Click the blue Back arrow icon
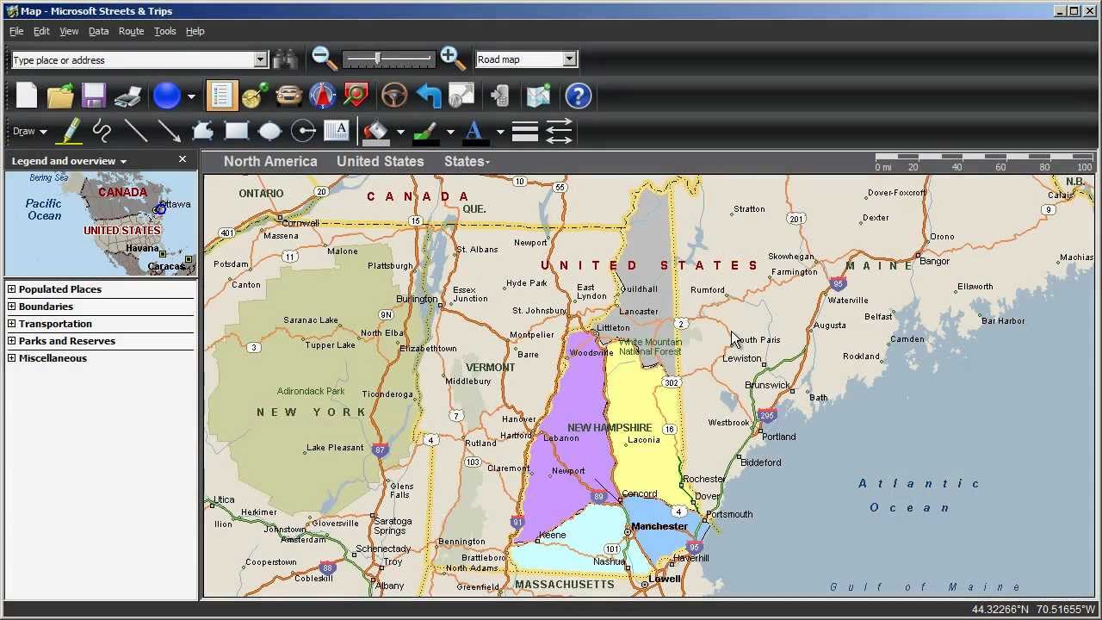 tap(428, 96)
